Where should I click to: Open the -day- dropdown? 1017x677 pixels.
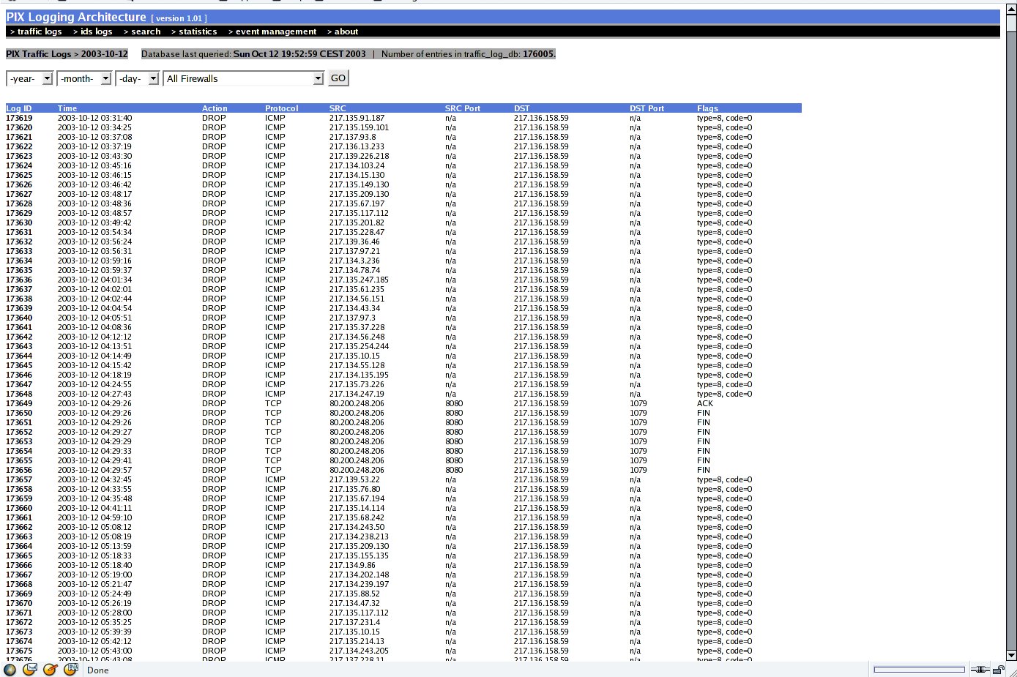[137, 78]
